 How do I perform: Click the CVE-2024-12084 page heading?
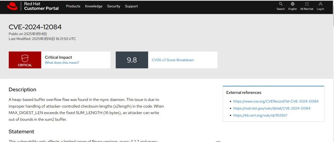[35, 27]
